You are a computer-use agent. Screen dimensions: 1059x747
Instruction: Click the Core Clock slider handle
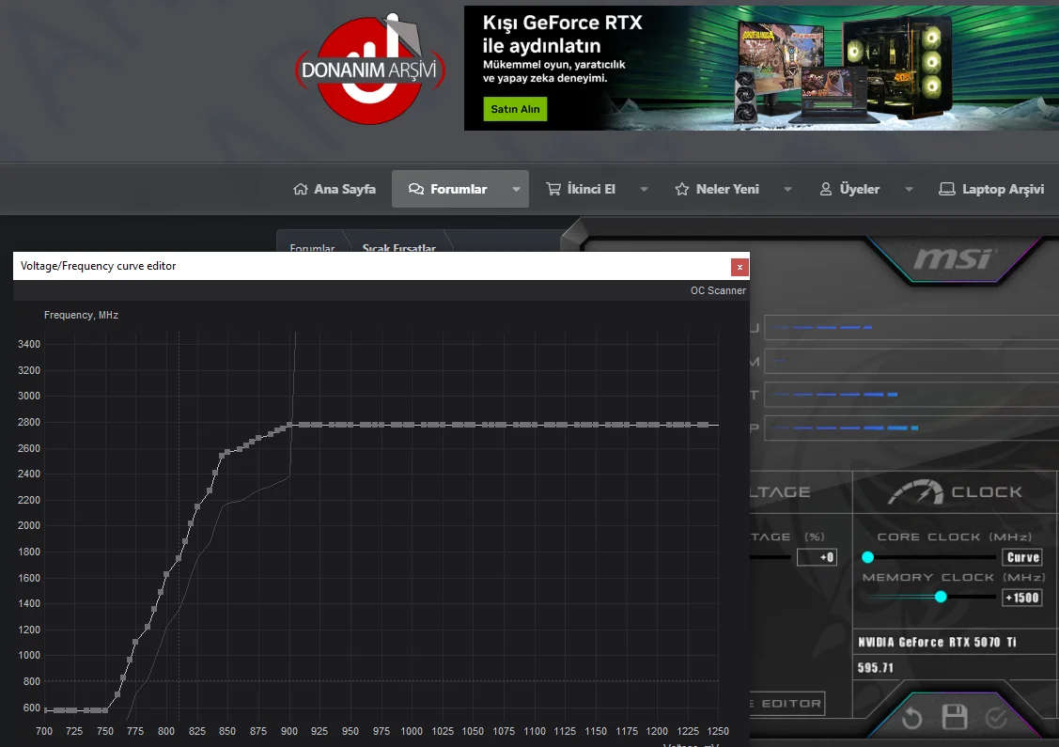tap(868, 557)
